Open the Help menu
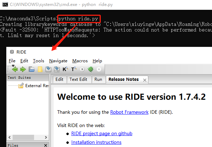 click(97, 61)
